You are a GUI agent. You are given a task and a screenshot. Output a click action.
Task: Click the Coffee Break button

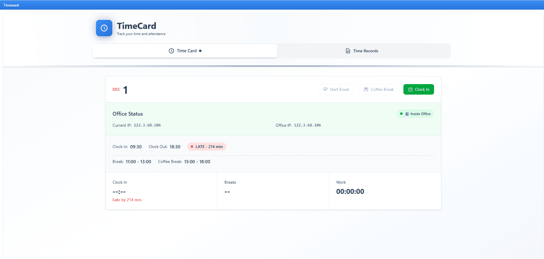(x=379, y=89)
